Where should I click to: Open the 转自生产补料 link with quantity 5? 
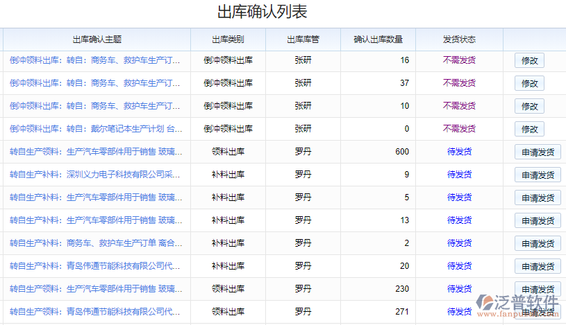[x=96, y=197]
